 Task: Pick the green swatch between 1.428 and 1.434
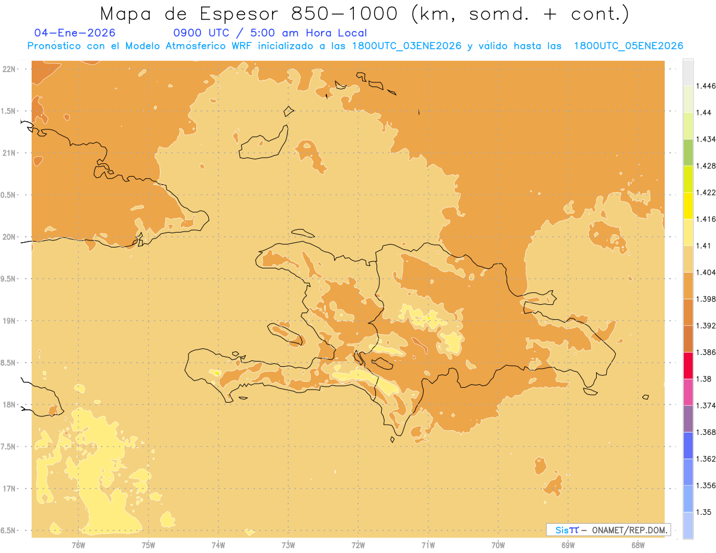[x=688, y=152]
